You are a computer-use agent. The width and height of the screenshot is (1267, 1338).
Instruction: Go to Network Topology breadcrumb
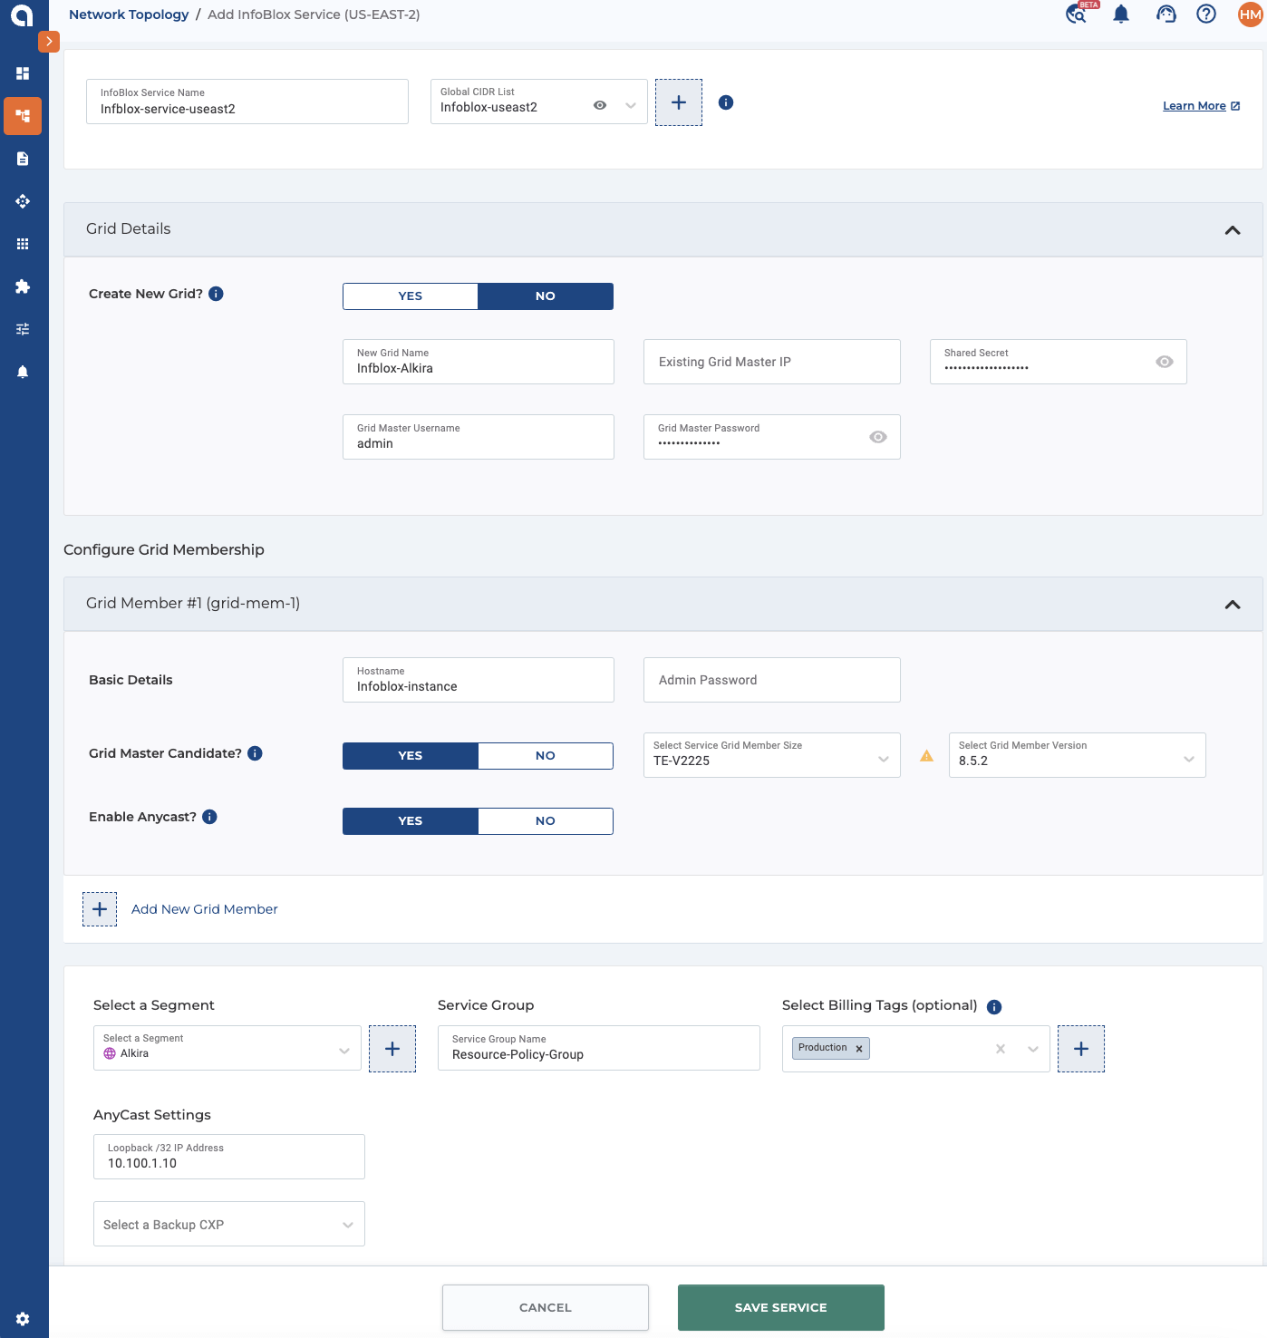coord(129,15)
